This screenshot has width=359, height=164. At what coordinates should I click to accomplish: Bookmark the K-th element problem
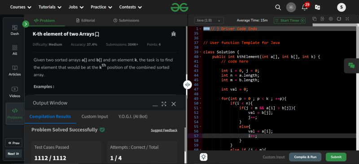(97, 35)
